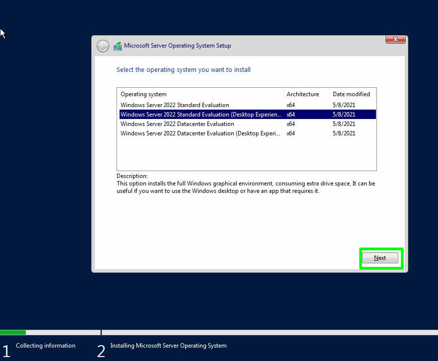Click the Operating system column header

[144, 94]
